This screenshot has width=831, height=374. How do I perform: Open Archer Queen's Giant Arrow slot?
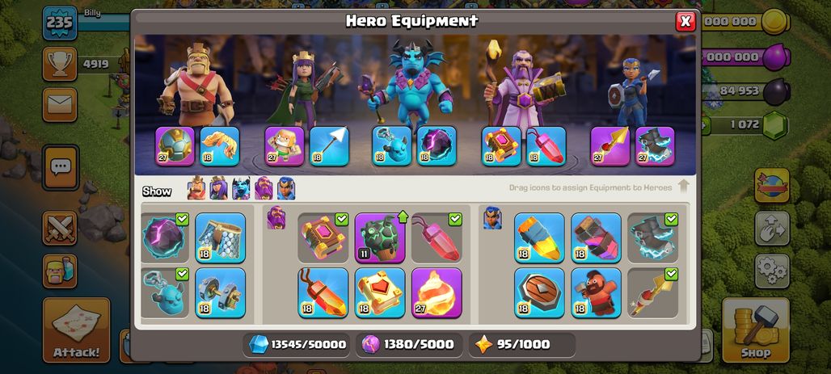click(x=329, y=146)
